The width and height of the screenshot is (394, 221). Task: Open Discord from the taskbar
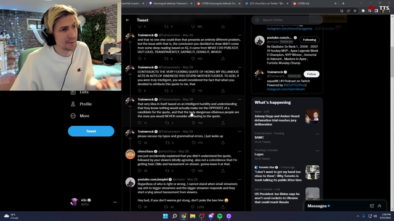click(211, 216)
